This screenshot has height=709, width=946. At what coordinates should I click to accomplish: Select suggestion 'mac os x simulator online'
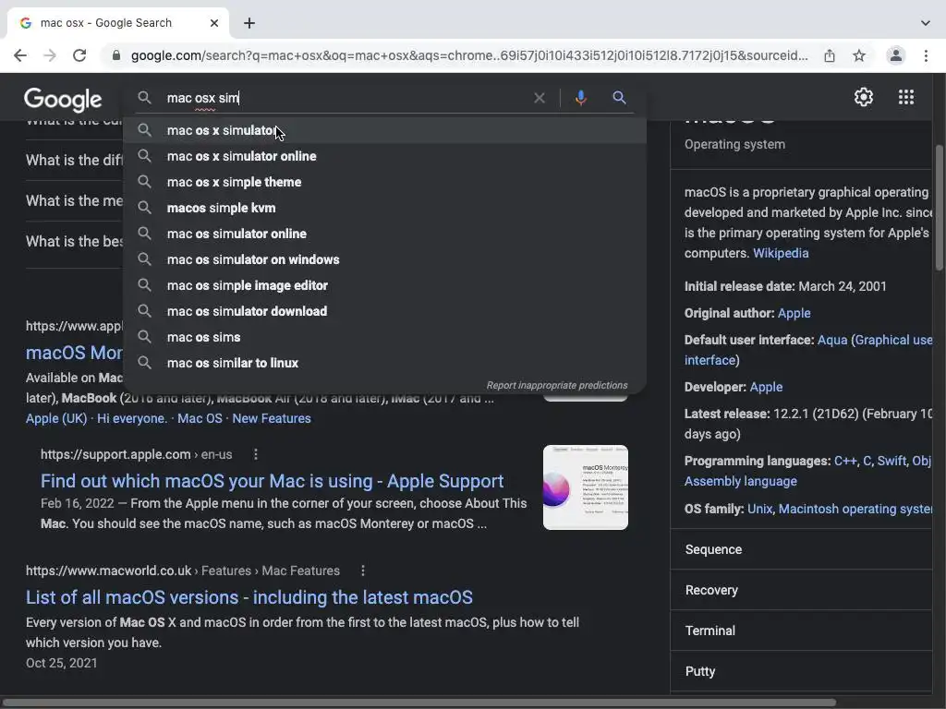pos(385,156)
